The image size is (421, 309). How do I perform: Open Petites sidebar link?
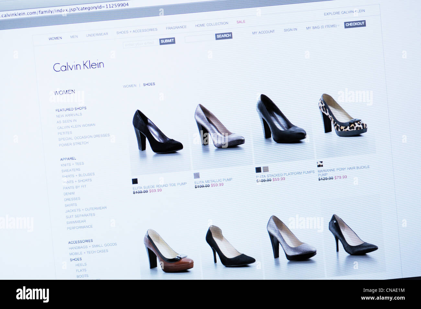pyautogui.click(x=65, y=133)
